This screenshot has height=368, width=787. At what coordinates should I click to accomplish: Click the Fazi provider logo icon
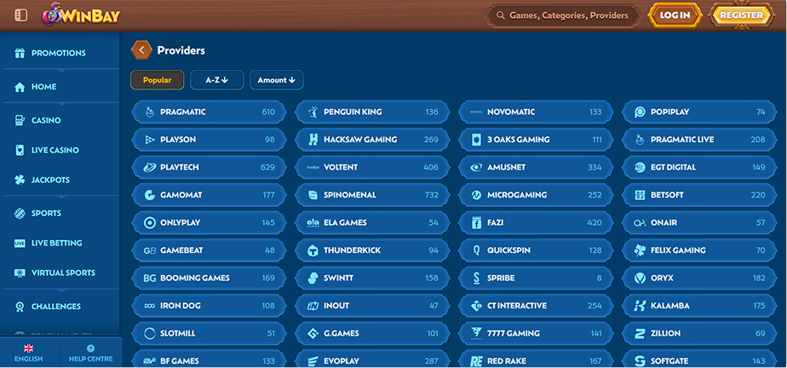[x=476, y=223]
